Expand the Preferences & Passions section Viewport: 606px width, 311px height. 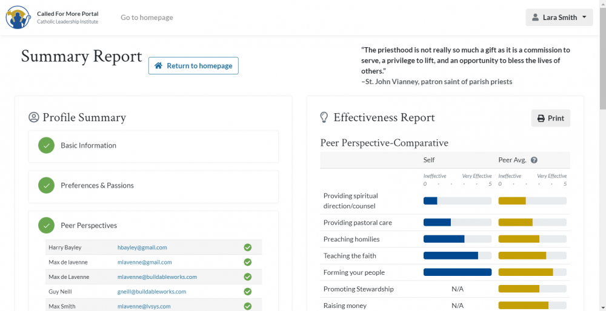[x=153, y=187]
